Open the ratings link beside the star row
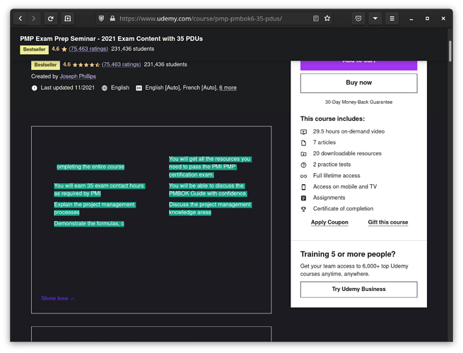Screen dimensions: 463x353 pos(121,64)
